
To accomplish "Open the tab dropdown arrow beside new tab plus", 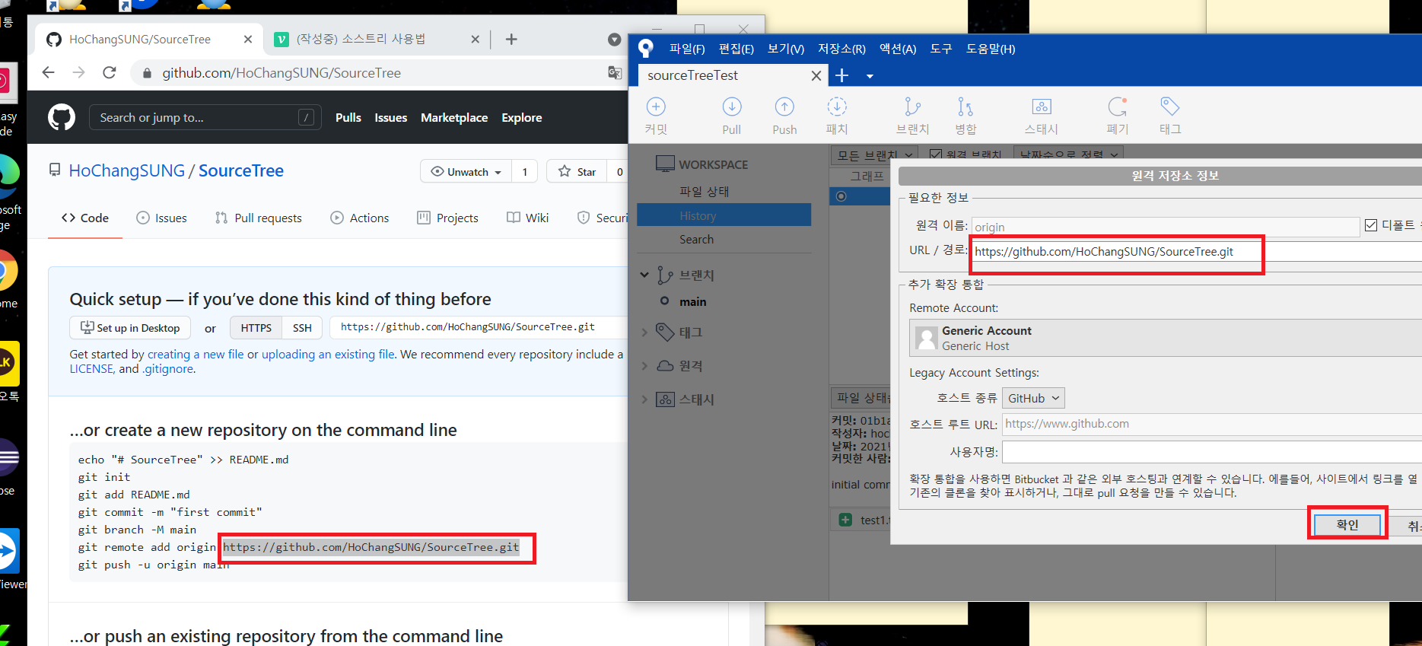I will pos(870,76).
